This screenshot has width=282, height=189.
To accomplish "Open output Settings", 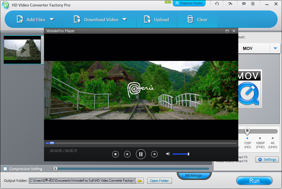I will pyautogui.click(x=267, y=159).
